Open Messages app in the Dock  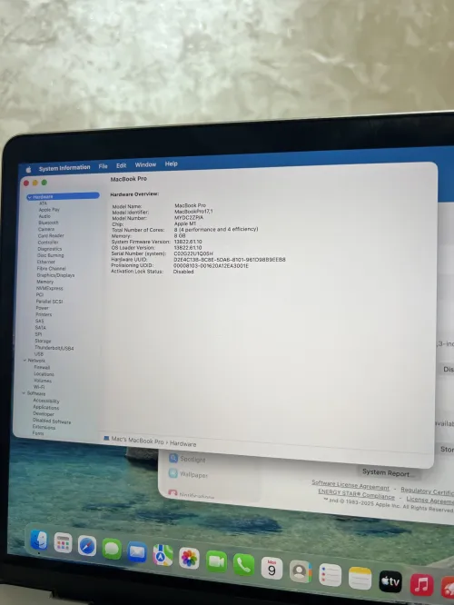[112, 549]
